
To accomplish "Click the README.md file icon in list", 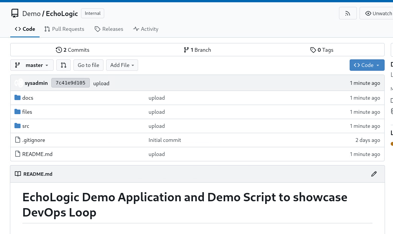I will tap(18, 154).
